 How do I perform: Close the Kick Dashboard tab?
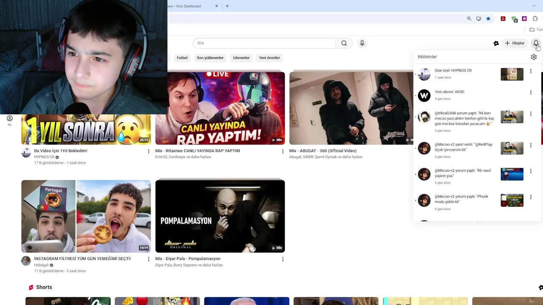(216, 6)
